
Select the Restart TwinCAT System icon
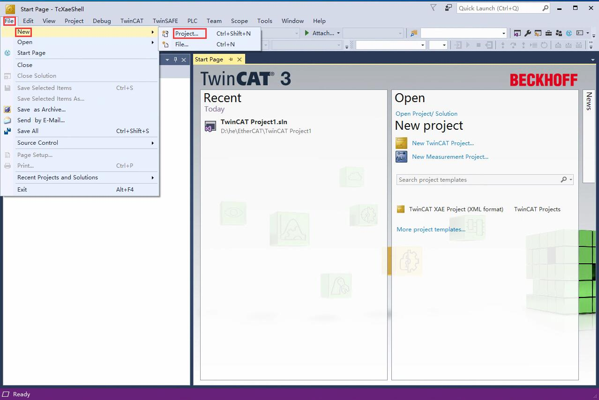click(x=569, y=33)
